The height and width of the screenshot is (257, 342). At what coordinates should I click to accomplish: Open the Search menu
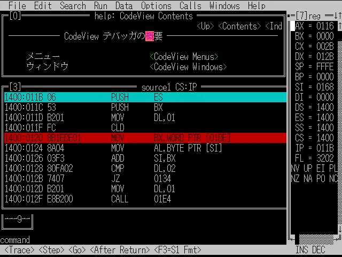click(x=73, y=5)
